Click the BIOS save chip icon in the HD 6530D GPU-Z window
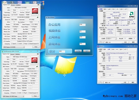Viewport: 139px width, 100px height. tap(38, 17)
